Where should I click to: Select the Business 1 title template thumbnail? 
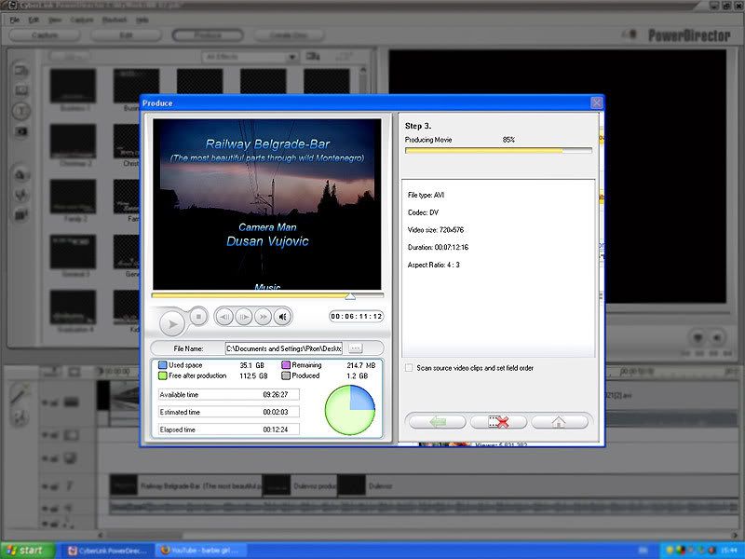point(74,86)
